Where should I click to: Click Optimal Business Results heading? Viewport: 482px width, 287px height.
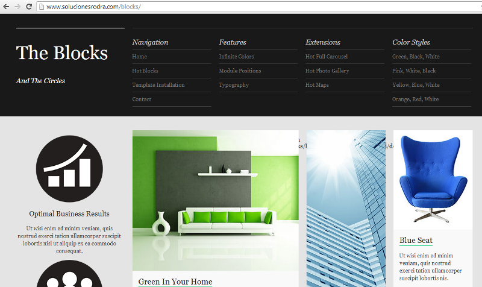point(69,214)
